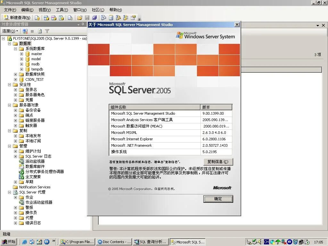328x246 pixels.
Task: Click the filter icon in Object Explorer toolbar
Action: (46, 31)
